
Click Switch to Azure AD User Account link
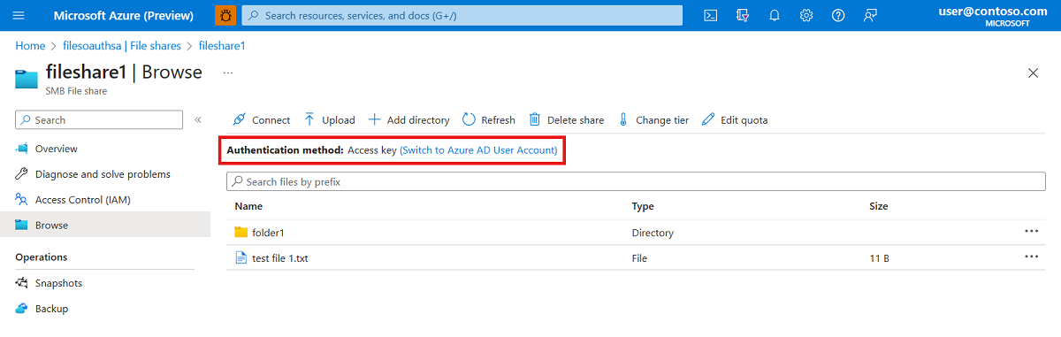(478, 150)
